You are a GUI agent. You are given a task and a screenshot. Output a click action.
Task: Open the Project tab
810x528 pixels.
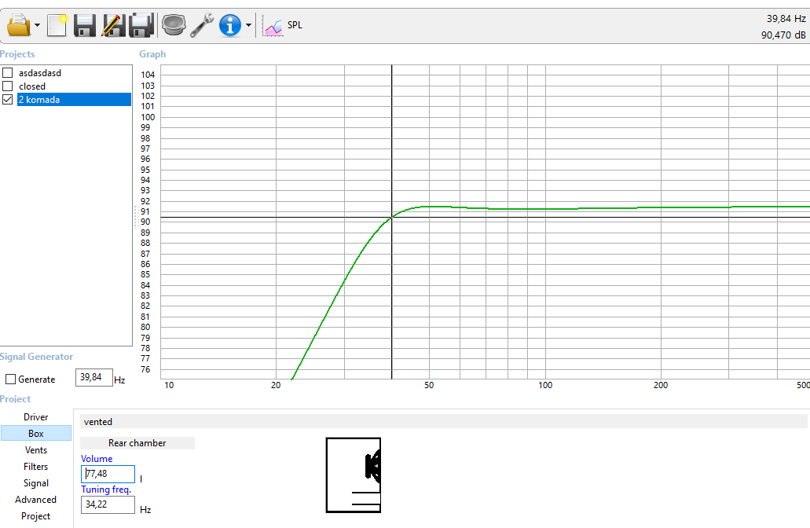tap(35, 516)
